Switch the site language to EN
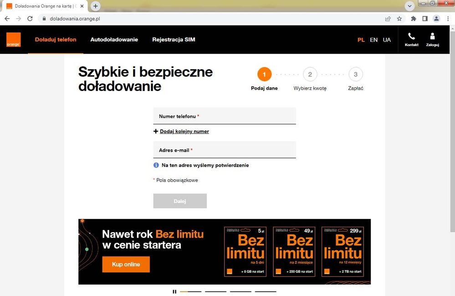 [x=374, y=40]
